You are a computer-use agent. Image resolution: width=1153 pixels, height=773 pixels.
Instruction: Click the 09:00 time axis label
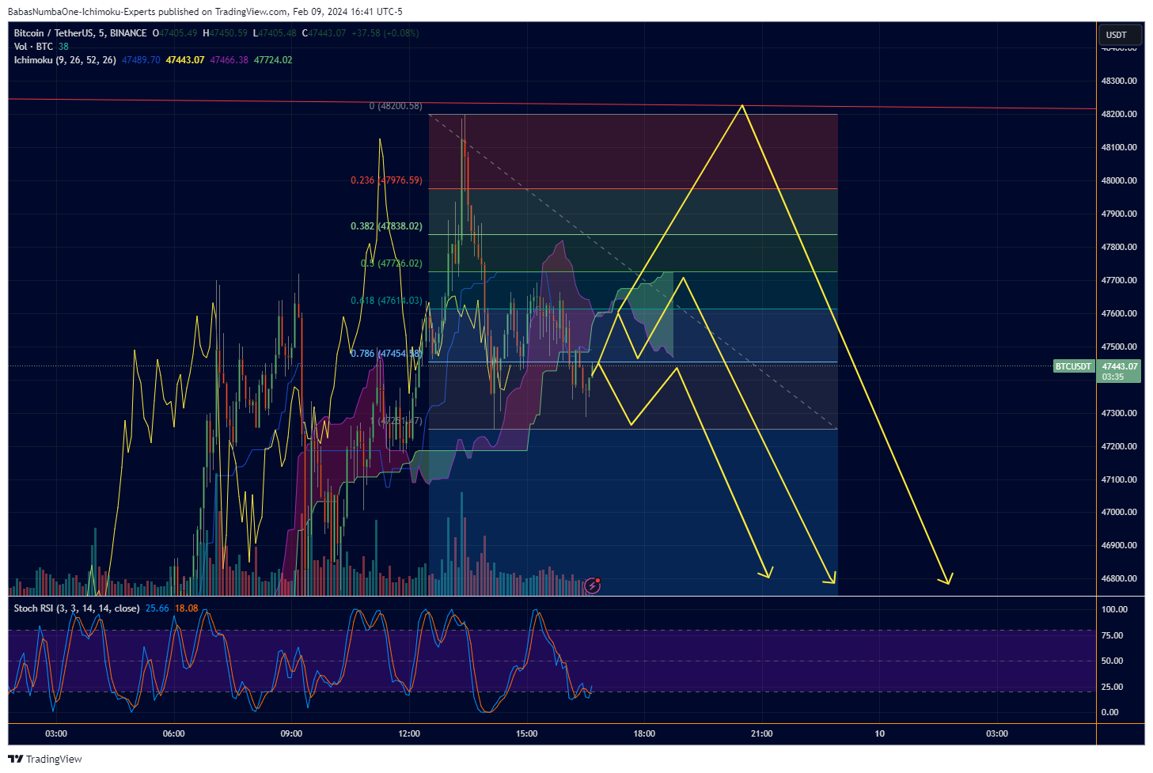pos(291,733)
